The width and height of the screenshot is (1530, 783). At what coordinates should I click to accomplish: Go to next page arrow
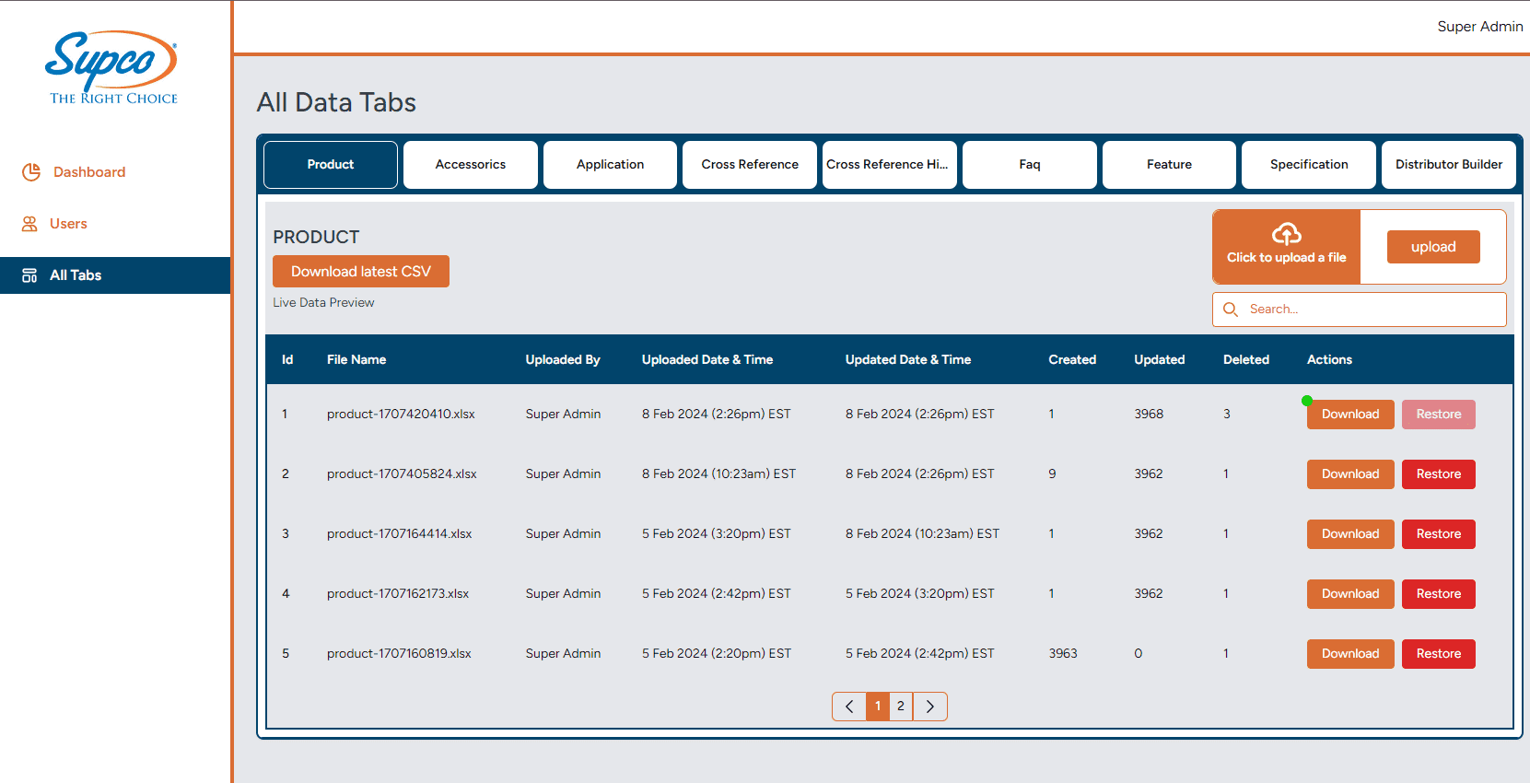tap(930, 707)
